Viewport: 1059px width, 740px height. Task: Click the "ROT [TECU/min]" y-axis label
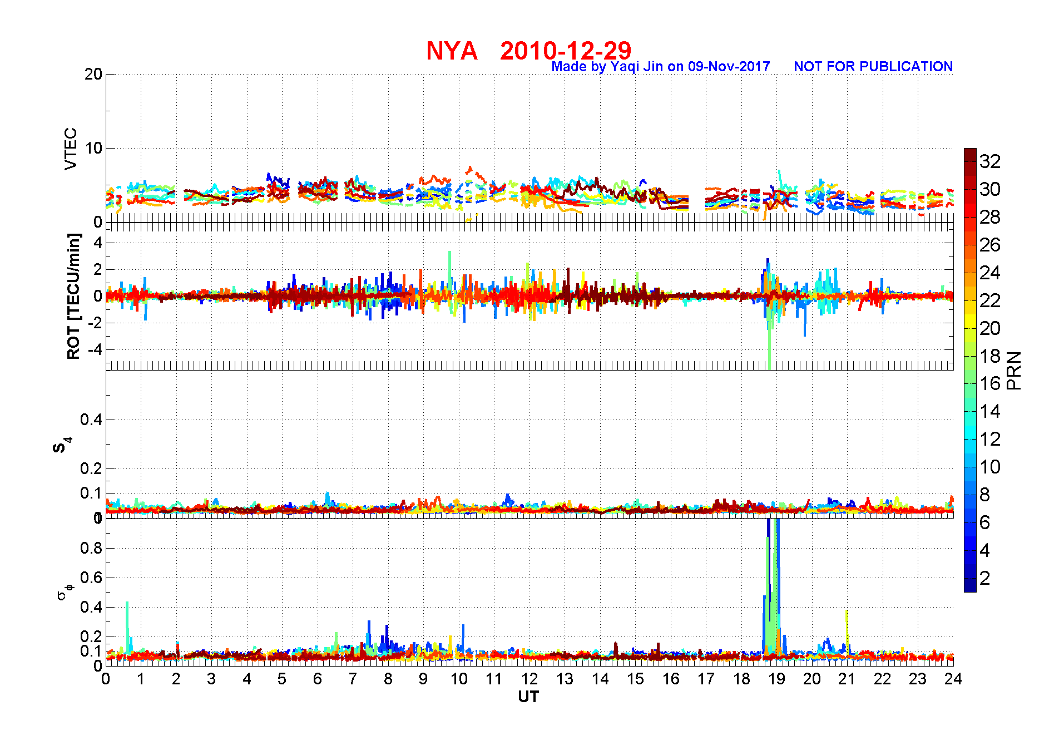pyautogui.click(x=73, y=296)
